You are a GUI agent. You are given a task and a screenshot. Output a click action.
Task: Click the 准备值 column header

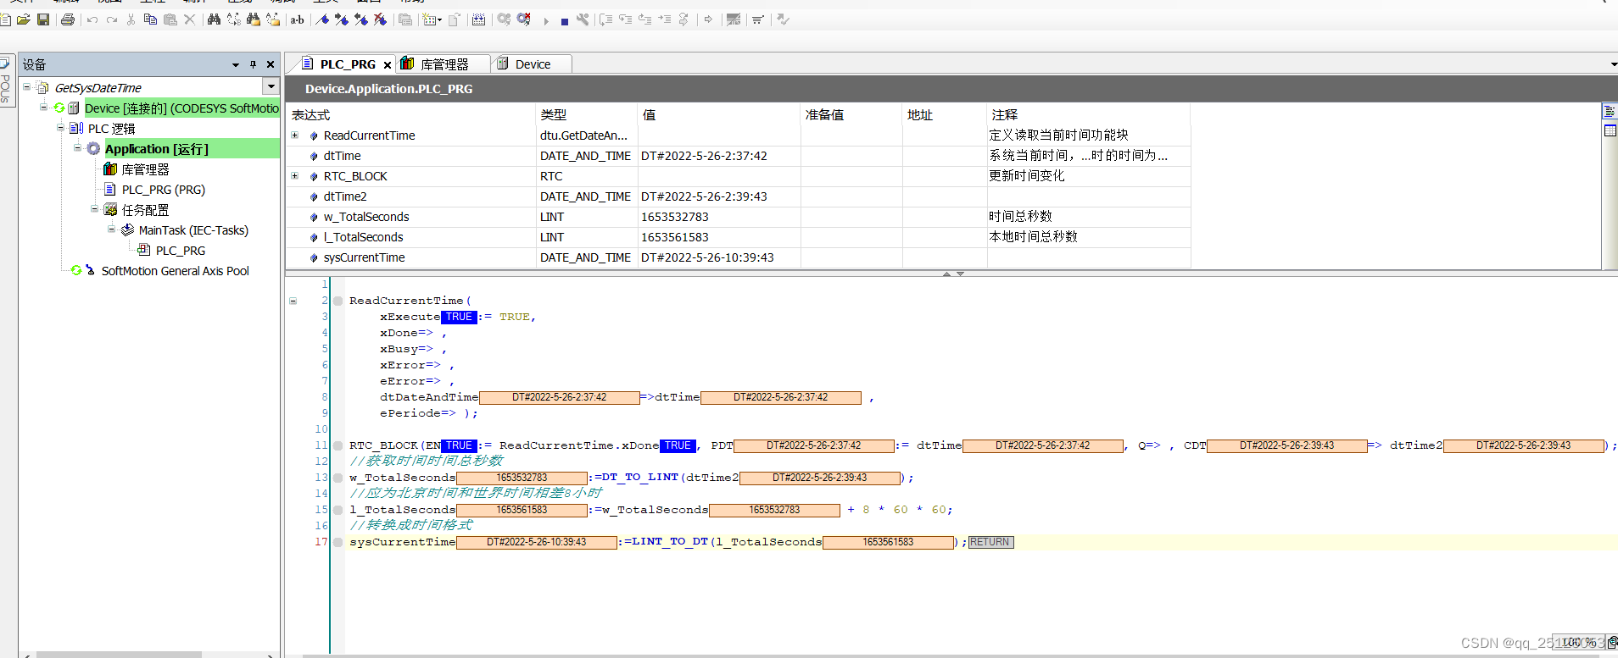(851, 114)
